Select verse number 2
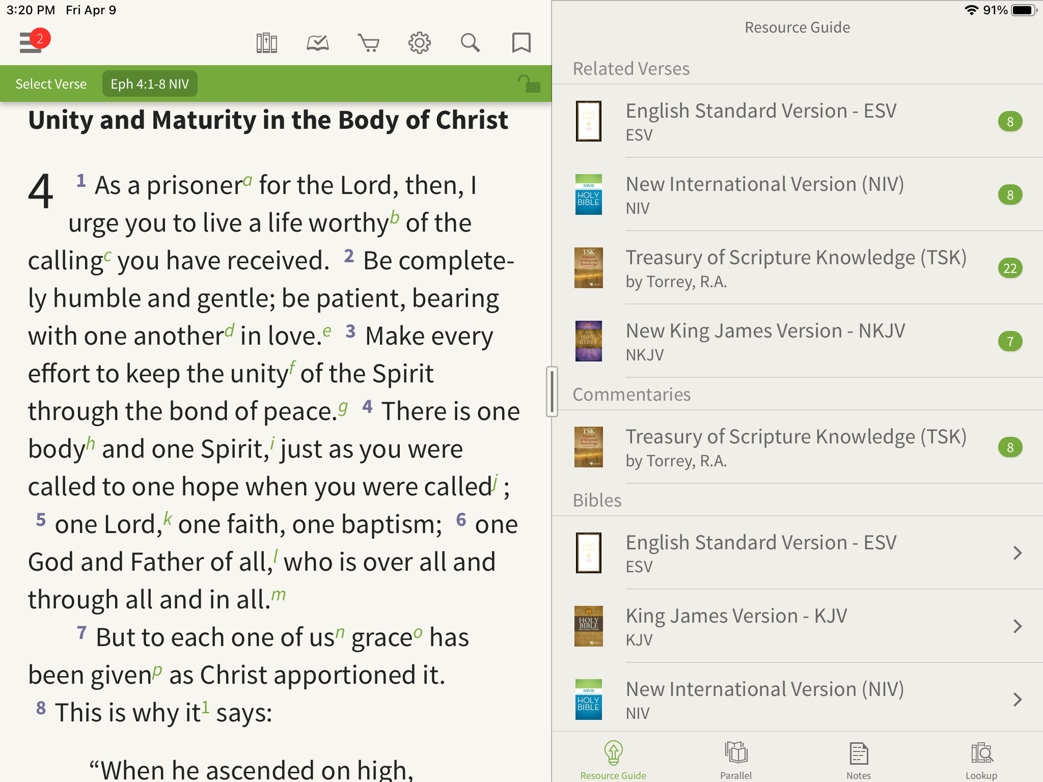The width and height of the screenshot is (1043, 782). coord(349,256)
